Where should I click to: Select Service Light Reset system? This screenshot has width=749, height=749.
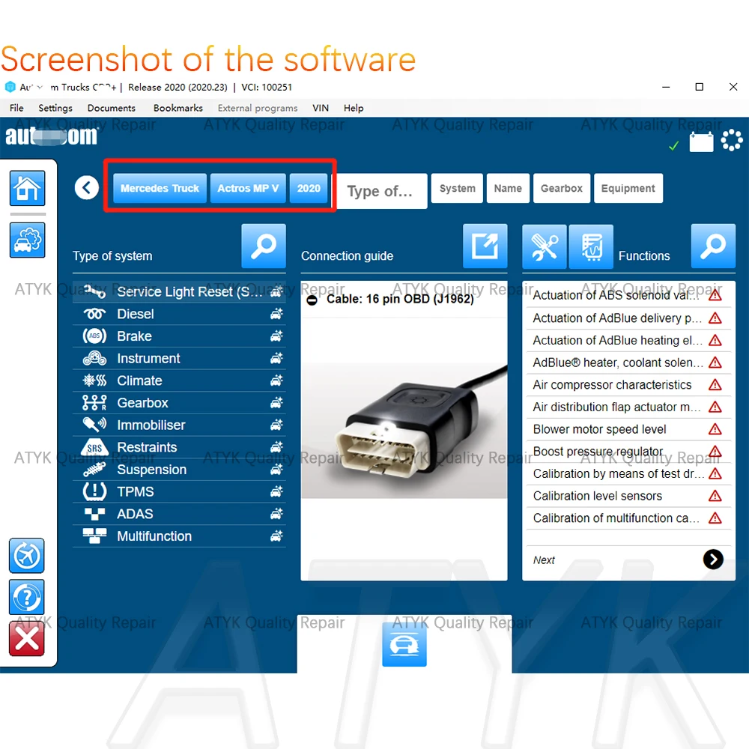[179, 291]
